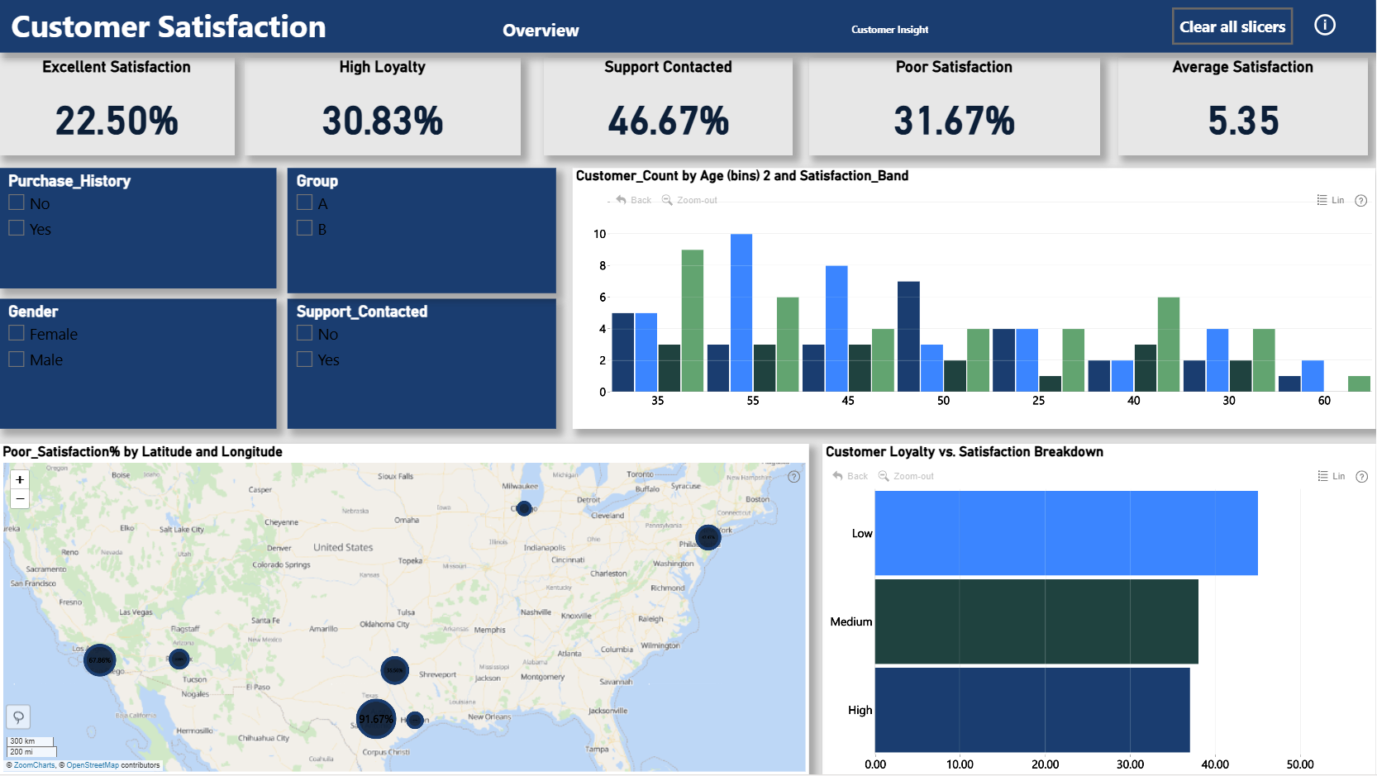
Task: Click the Customer_Count by Age chart title
Action: [742, 176]
